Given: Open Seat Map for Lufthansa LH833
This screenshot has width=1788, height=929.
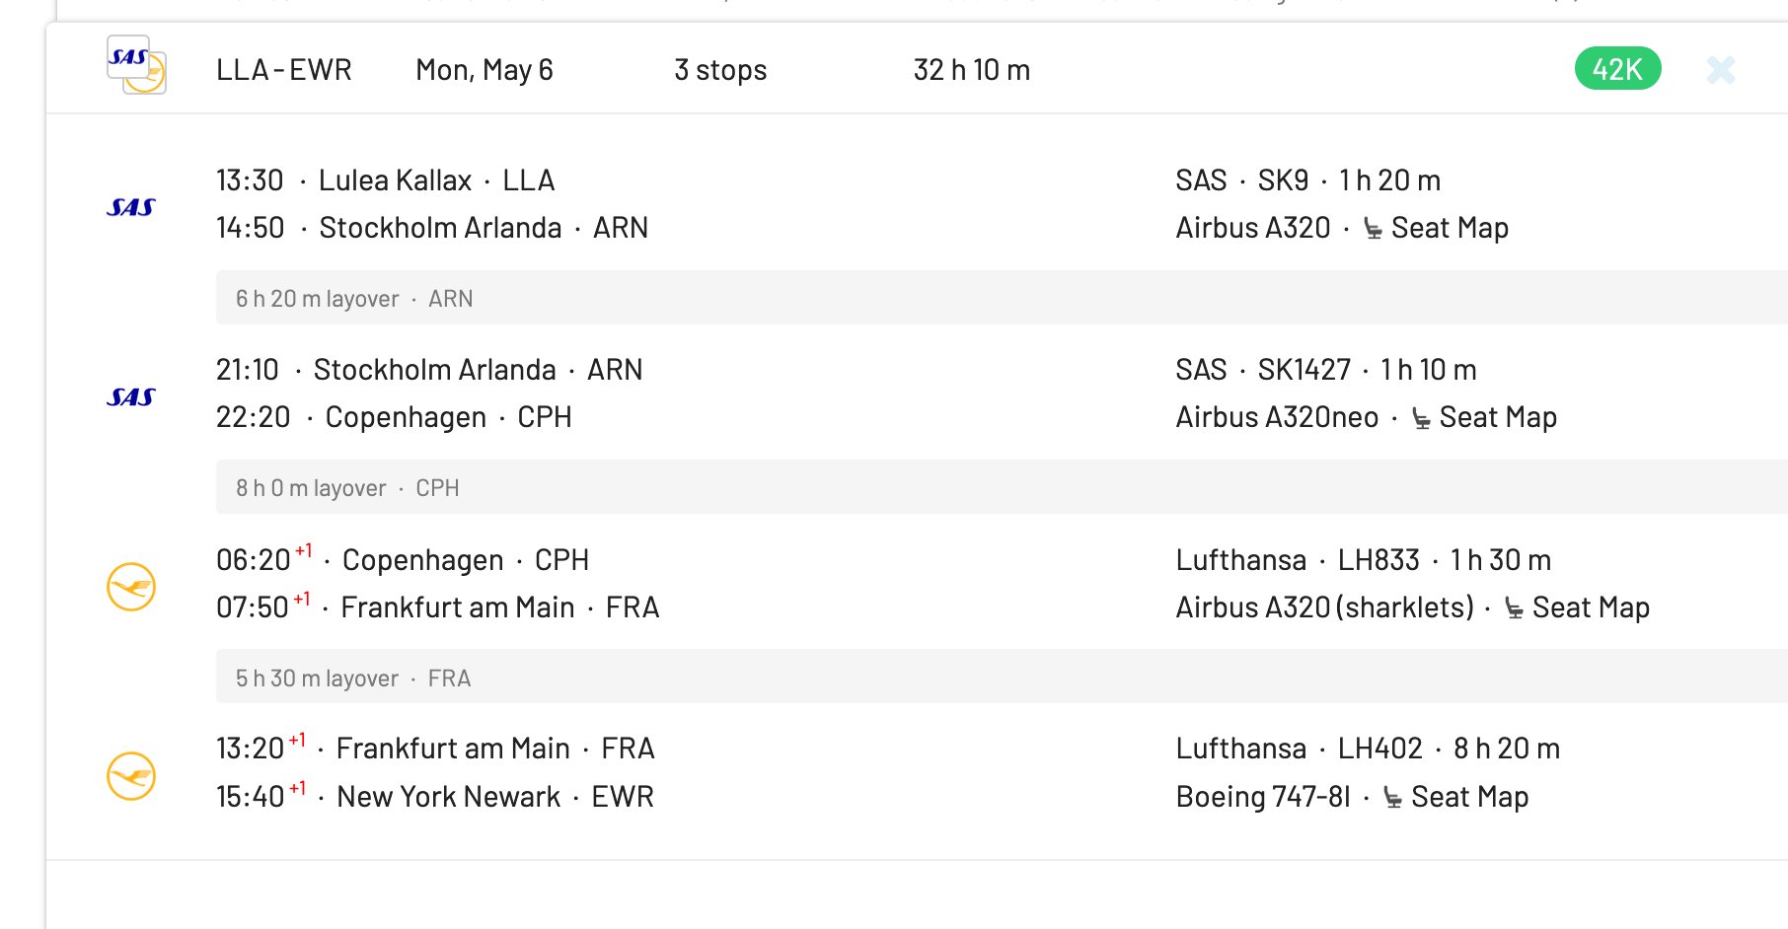Looking at the screenshot, I should [1590, 607].
